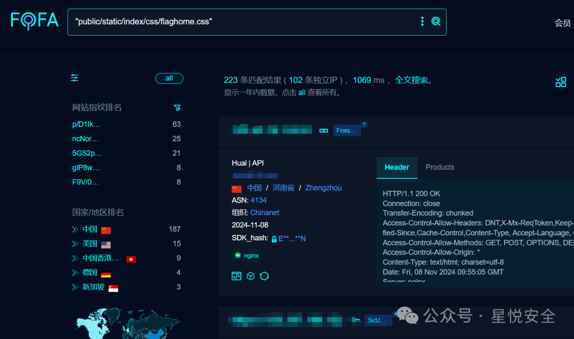Image resolution: width=574 pixels, height=339 pixels.
Task: Expand the 中国 country row
Action: click(75, 230)
